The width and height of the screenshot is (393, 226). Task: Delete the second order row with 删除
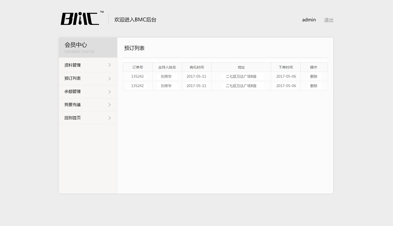tap(314, 86)
